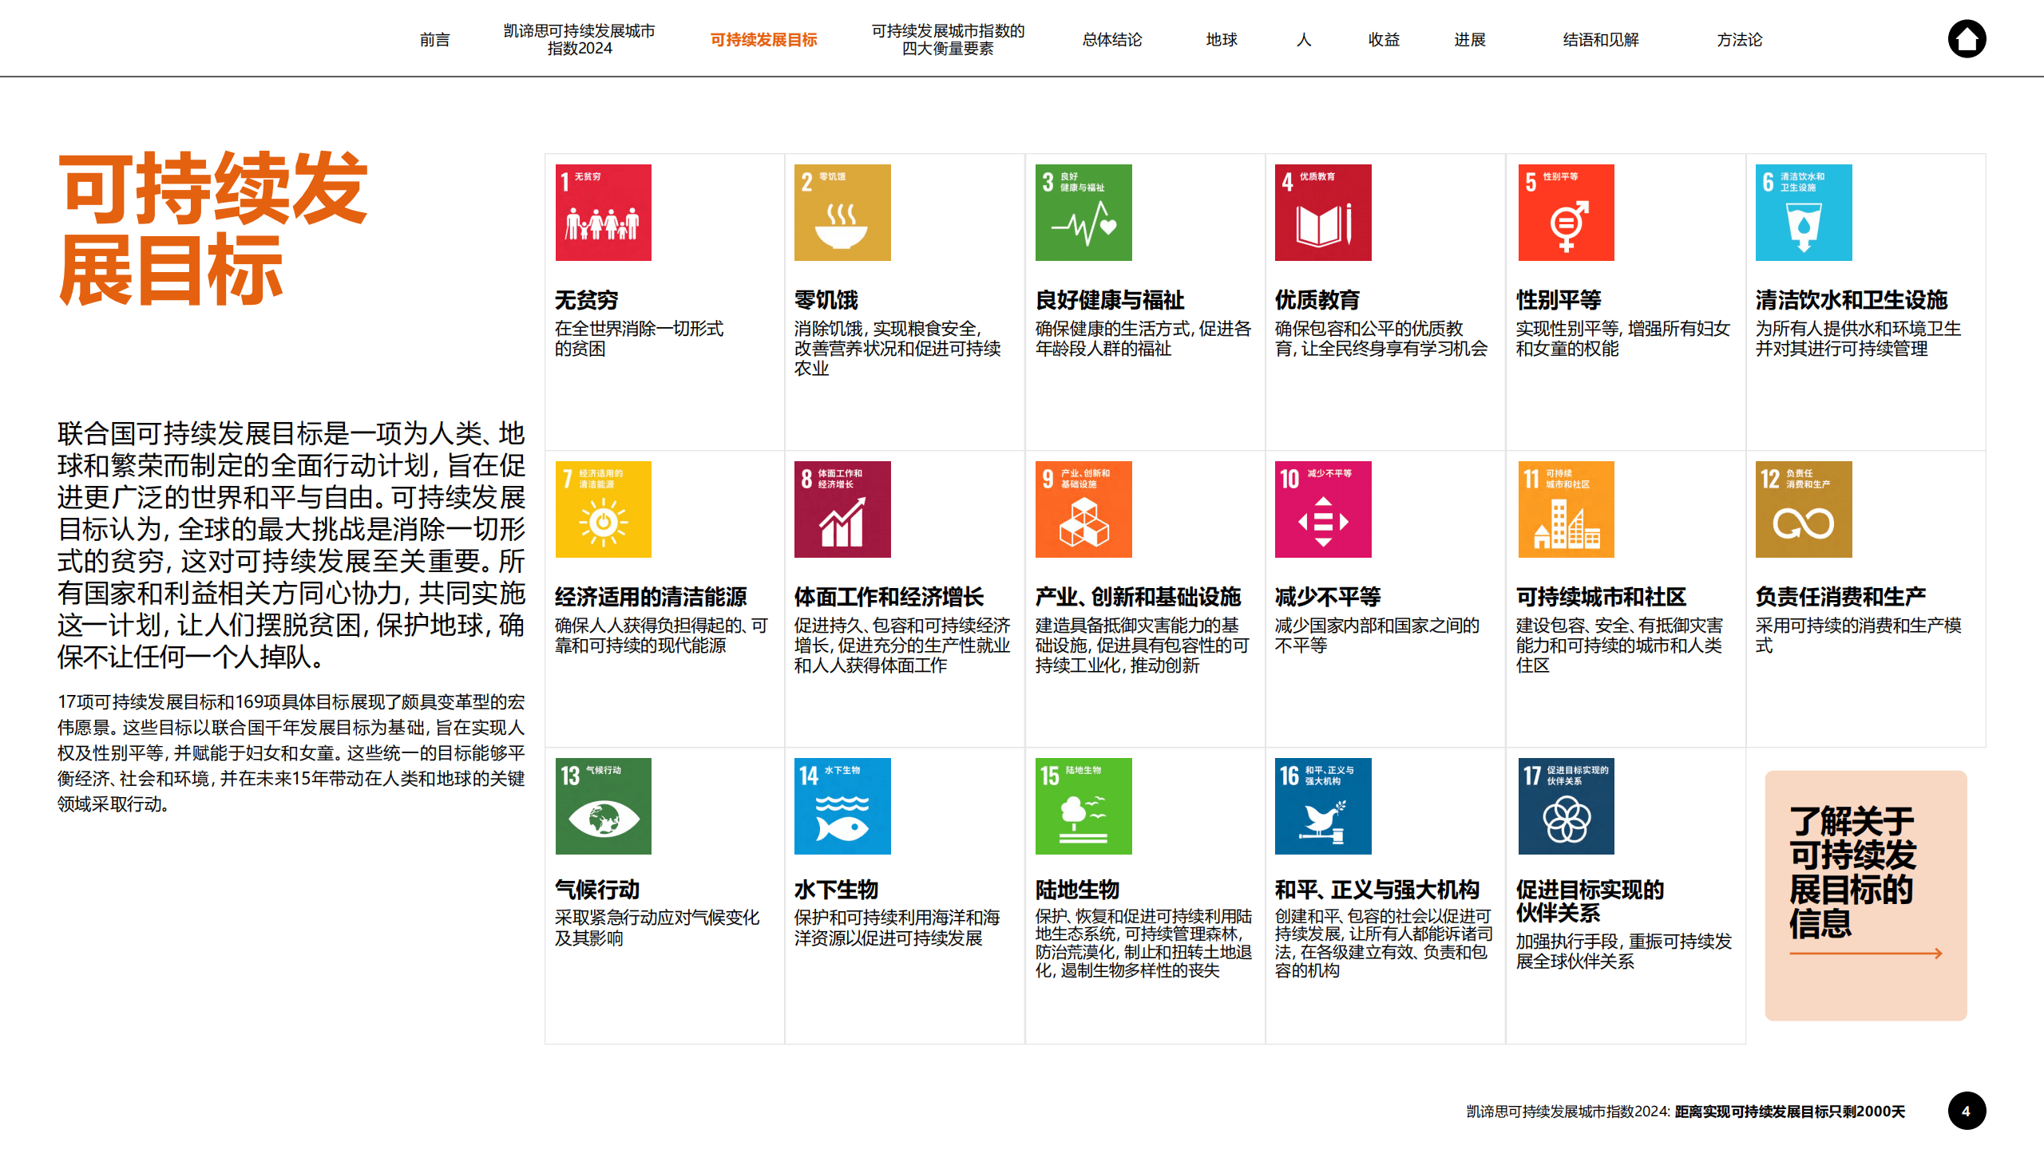Click the 经济适用的清洁能源 heading

(652, 597)
